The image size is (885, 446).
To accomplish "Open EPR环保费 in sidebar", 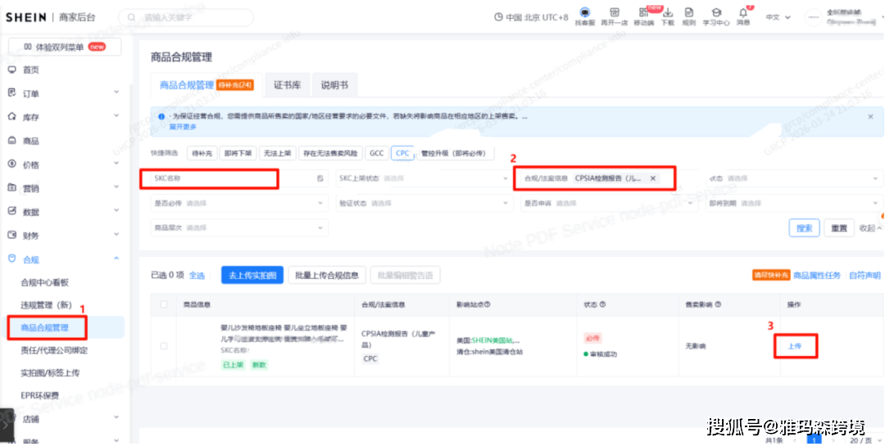I will [x=39, y=395].
